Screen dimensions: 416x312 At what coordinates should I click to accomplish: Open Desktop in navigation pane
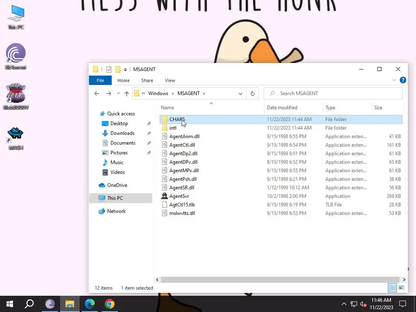pyautogui.click(x=119, y=123)
